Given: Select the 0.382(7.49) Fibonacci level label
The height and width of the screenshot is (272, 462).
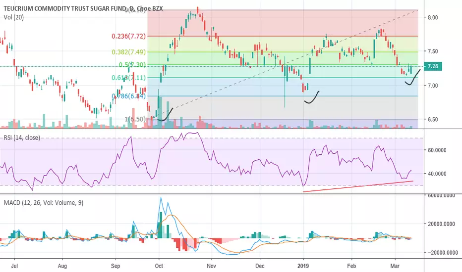Looking at the screenshot, I should tap(128, 52).
